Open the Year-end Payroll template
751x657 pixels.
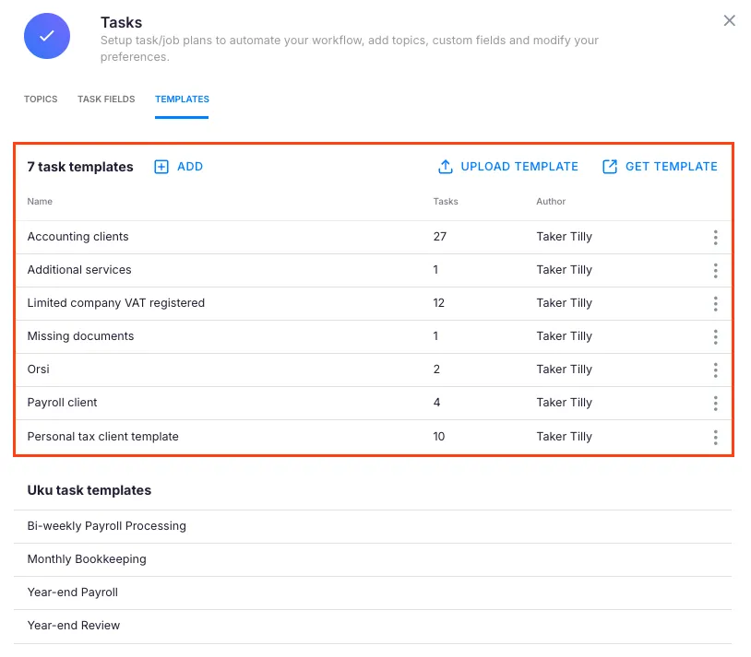(x=73, y=592)
